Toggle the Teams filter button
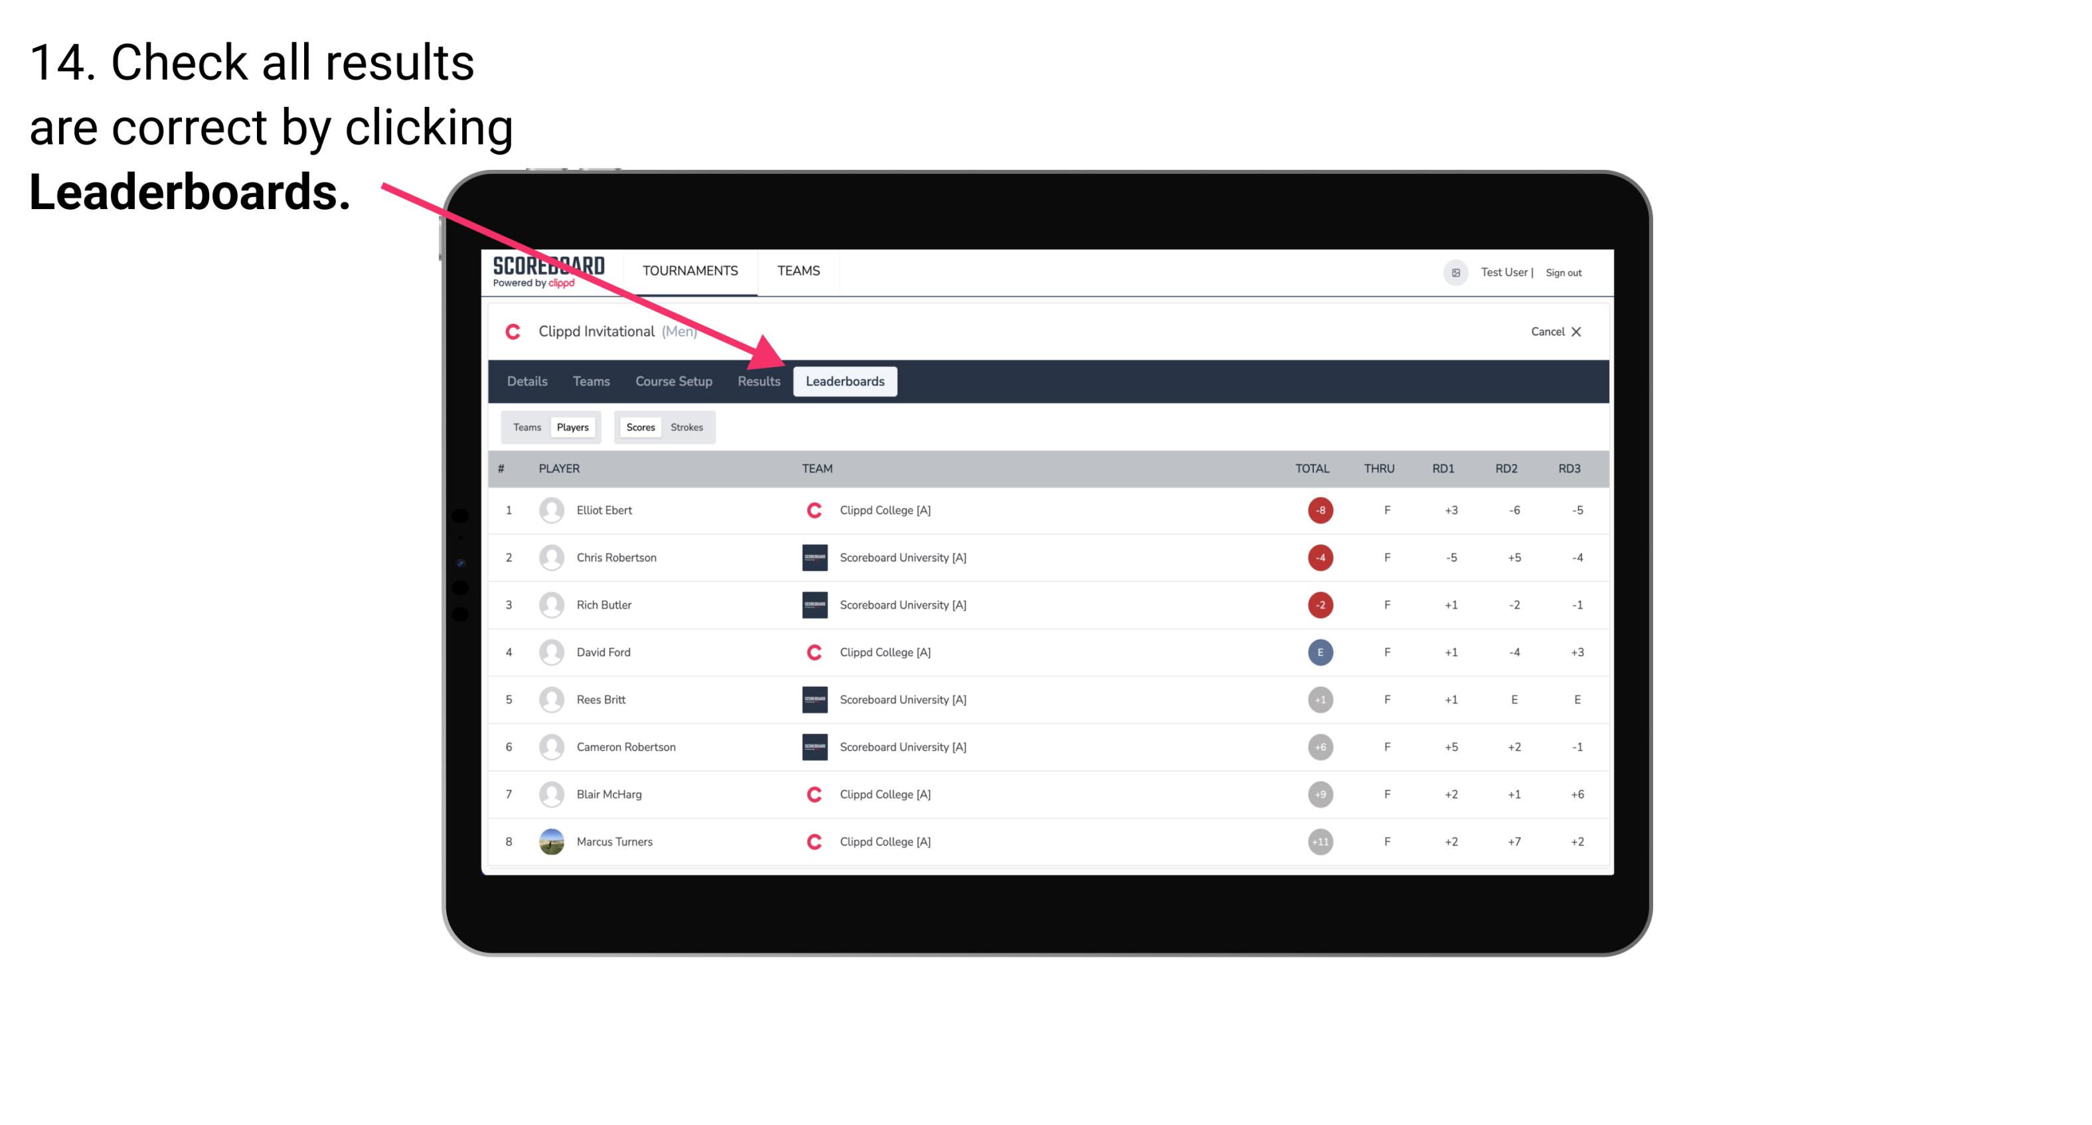 pyautogui.click(x=526, y=427)
